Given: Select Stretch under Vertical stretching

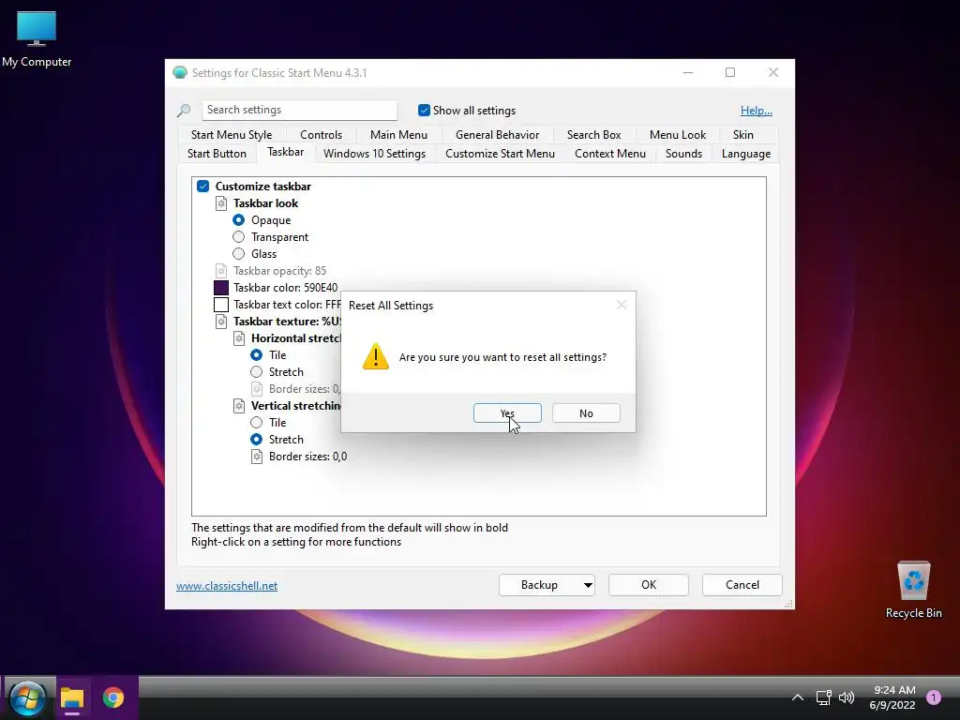Looking at the screenshot, I should [x=257, y=439].
